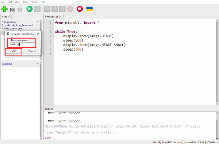
Task: Cancel the rename dialog
Action: [x=32, y=51]
